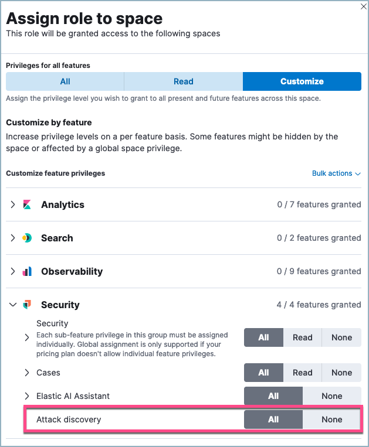Open the Bulk actions dropdown

point(336,173)
